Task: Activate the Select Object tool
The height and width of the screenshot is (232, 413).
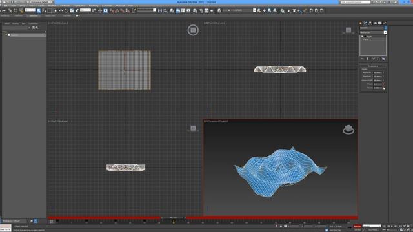Action: 39,10
